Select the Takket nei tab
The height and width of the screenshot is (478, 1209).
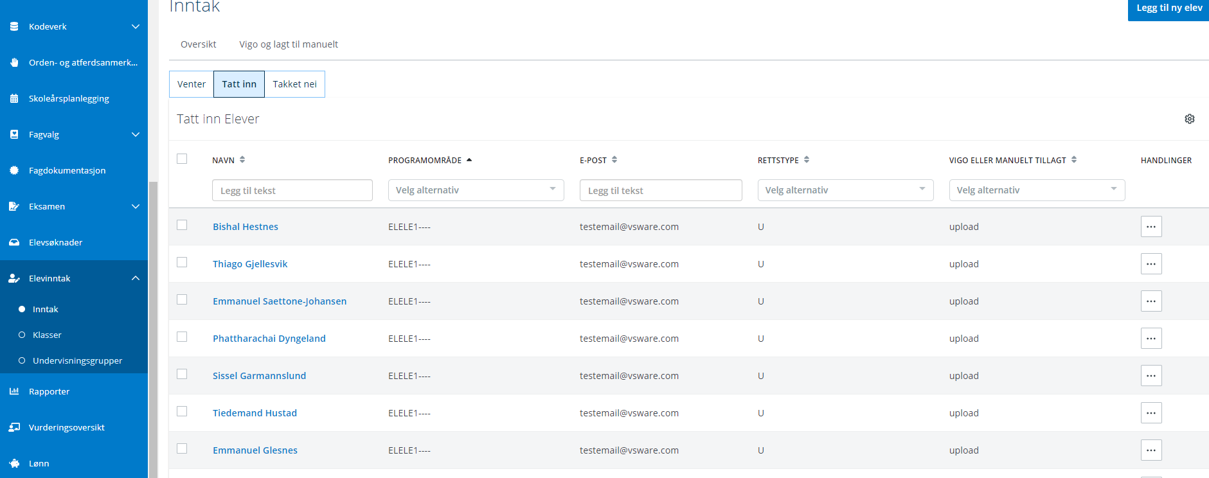coord(294,84)
